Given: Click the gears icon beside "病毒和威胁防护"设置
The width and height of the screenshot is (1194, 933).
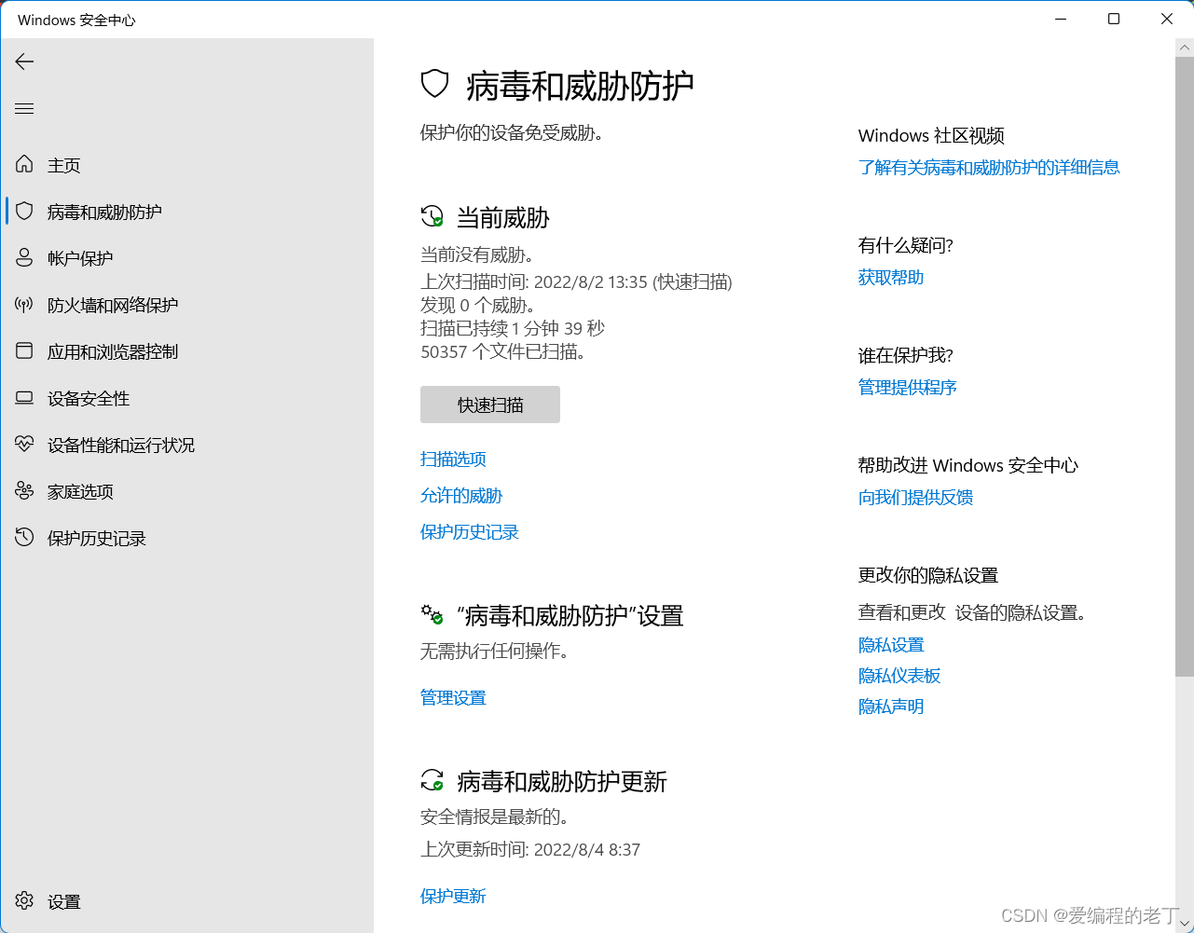Looking at the screenshot, I should (432, 615).
